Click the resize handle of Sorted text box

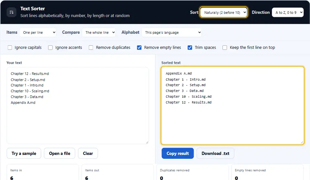(302, 142)
